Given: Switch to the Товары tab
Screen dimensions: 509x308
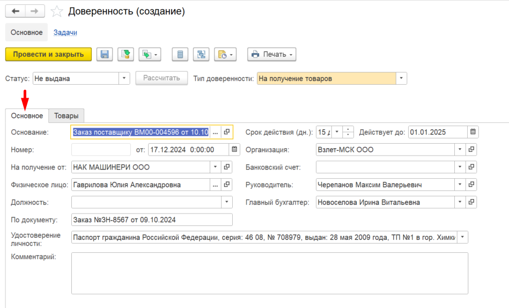Looking at the screenshot, I should 66,116.
